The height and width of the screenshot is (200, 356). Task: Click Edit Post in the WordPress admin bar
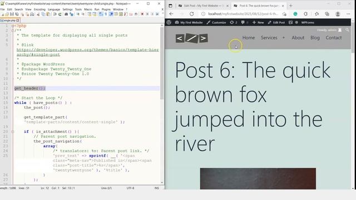(276, 22)
